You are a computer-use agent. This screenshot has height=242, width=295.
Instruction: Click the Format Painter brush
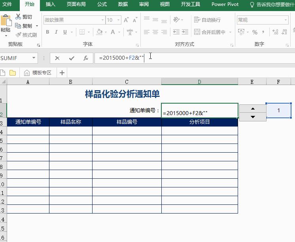(x=18, y=35)
